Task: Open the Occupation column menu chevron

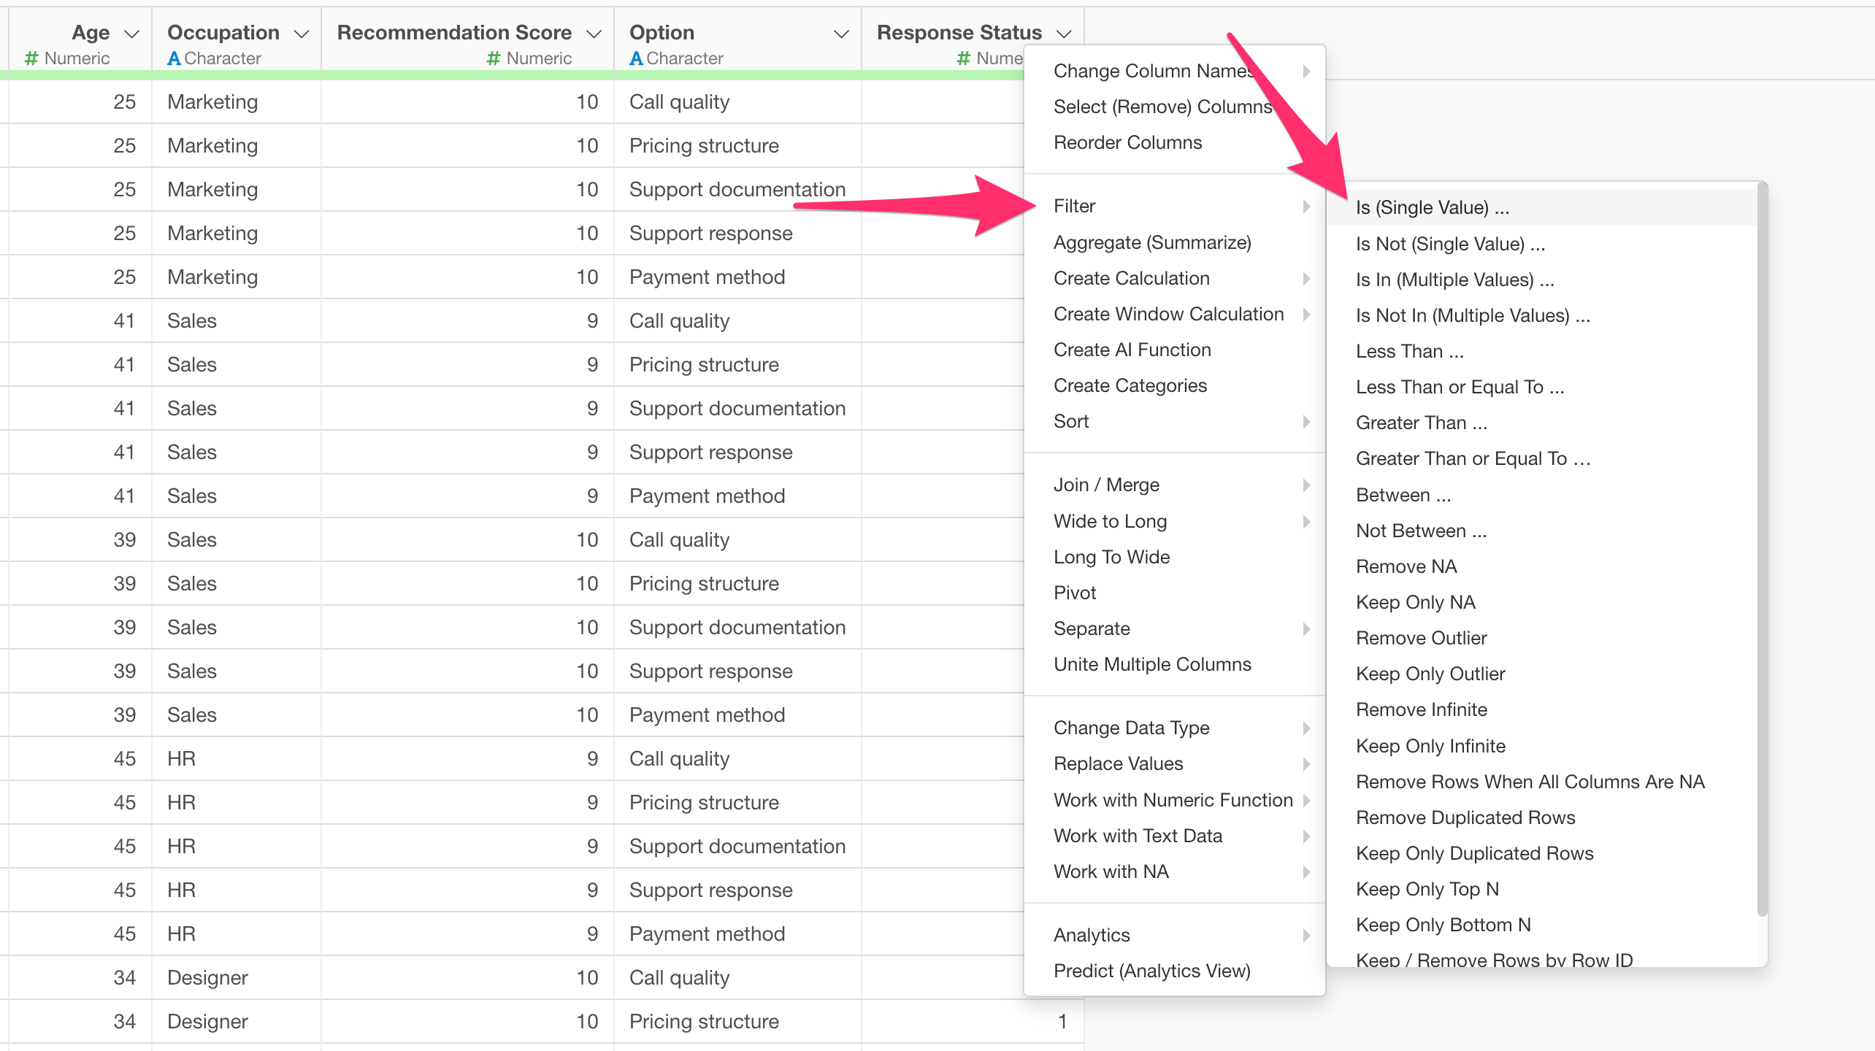Action: pos(302,34)
